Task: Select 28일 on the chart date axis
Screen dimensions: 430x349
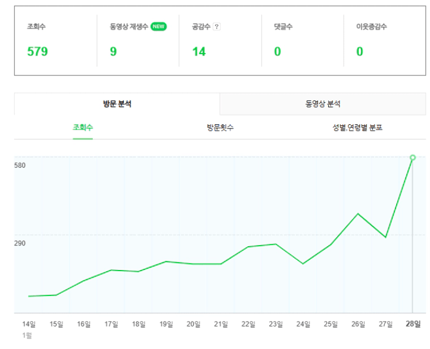Action: 413,324
